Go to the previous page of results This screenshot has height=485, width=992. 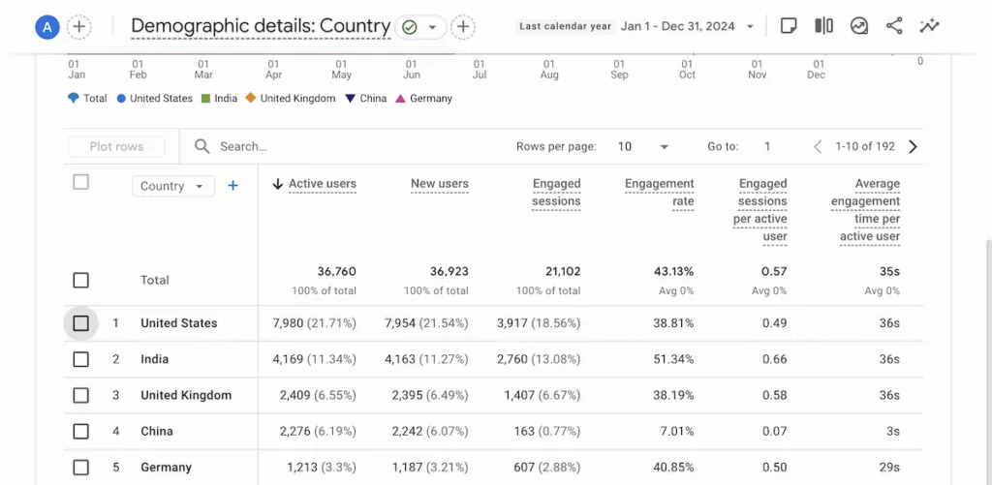click(x=818, y=147)
